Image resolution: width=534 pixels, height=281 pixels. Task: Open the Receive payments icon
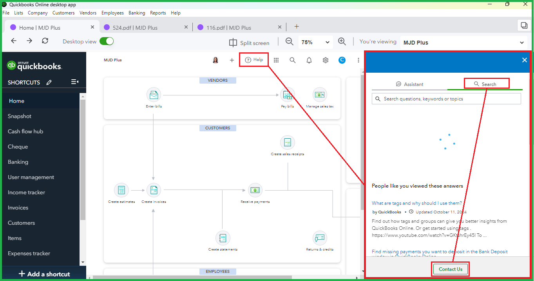(x=255, y=190)
